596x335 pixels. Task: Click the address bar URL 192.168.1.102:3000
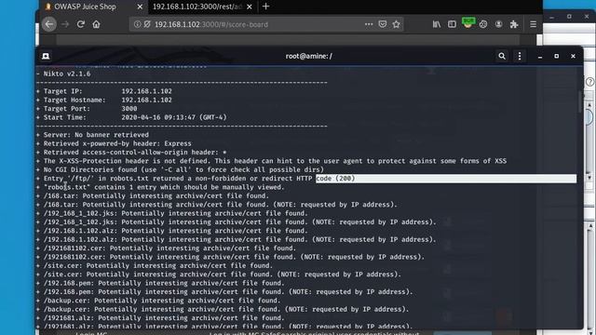pos(211,24)
